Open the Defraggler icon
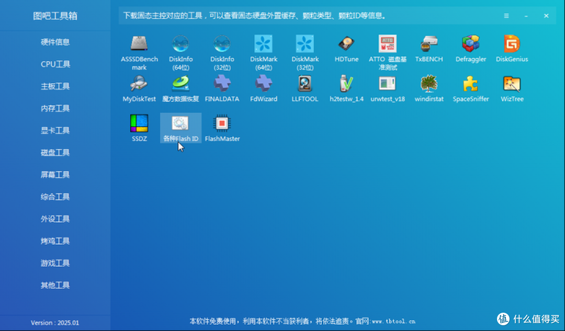The image size is (565, 331). pyautogui.click(x=471, y=49)
